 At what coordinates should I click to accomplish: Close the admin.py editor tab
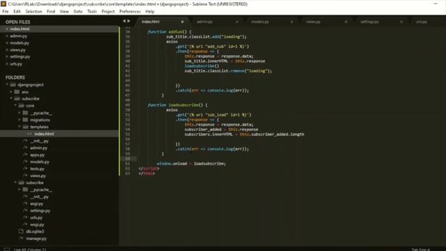pyautogui.click(x=237, y=22)
